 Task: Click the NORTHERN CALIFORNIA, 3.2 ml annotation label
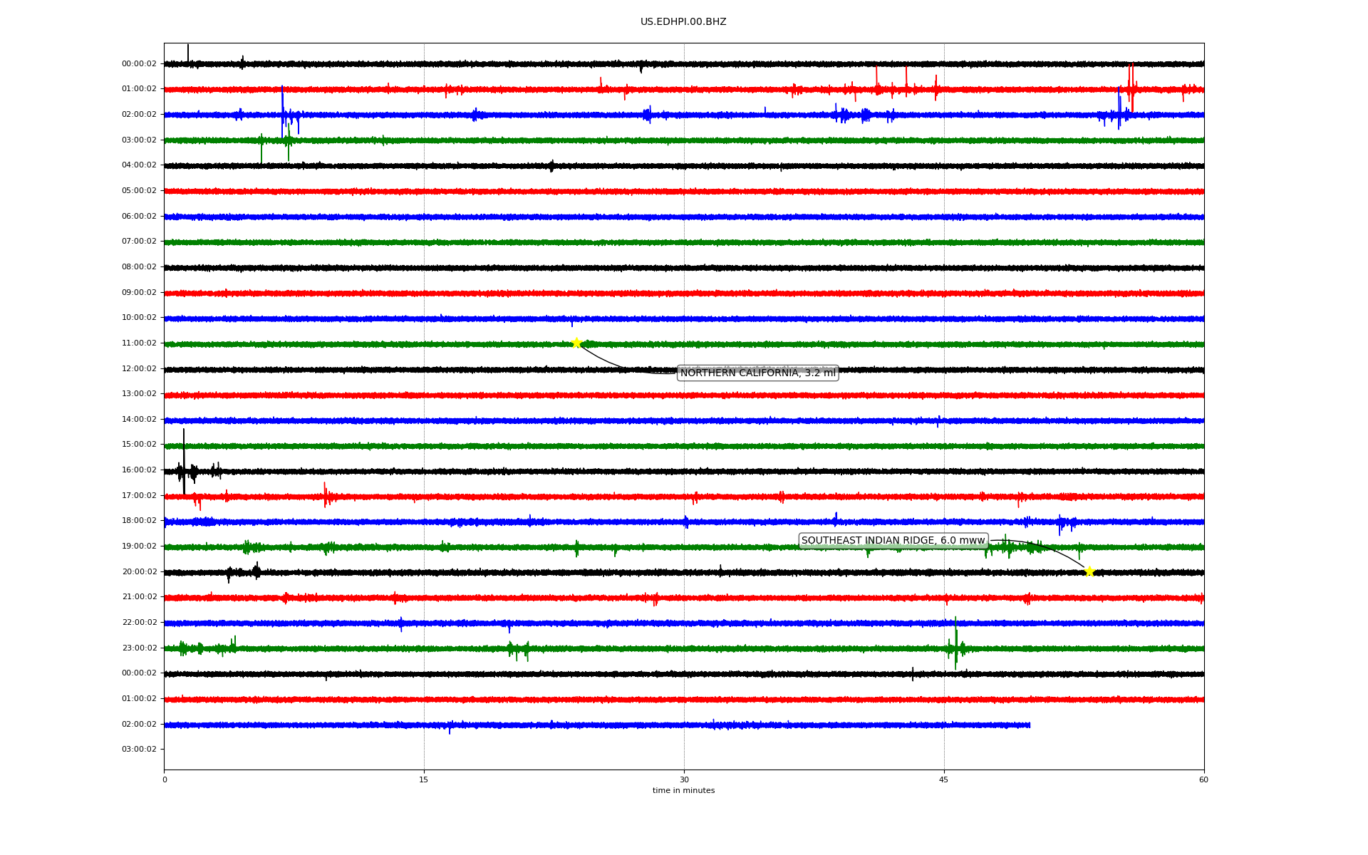pos(757,373)
